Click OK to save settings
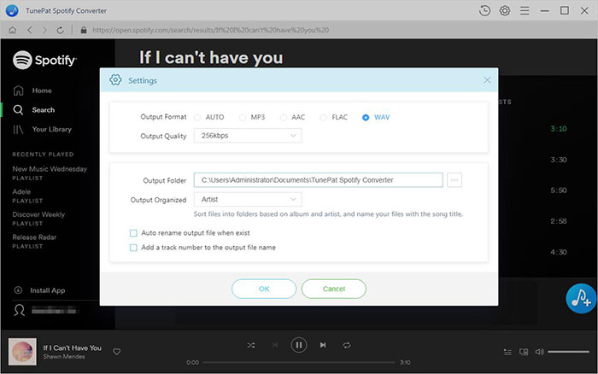 pyautogui.click(x=264, y=289)
